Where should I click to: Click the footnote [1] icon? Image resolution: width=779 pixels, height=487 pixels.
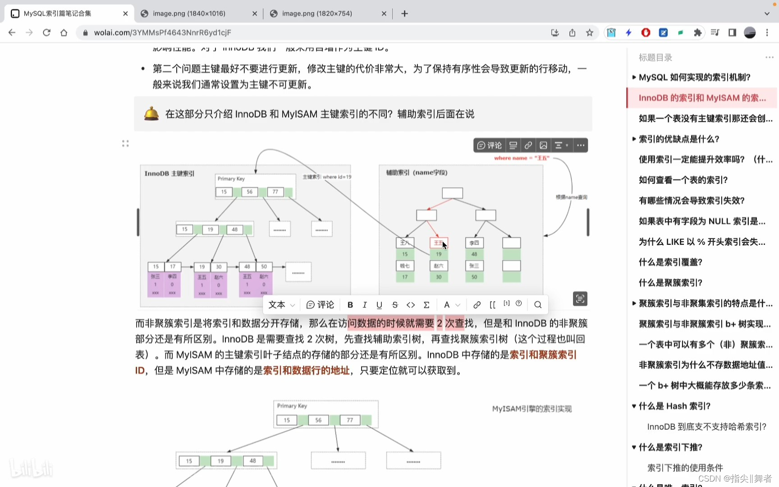point(507,303)
